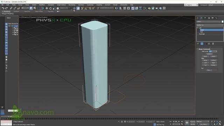Click the Center align button
Image resolution: width=224 pixels, height=126 pixels.
205,60
